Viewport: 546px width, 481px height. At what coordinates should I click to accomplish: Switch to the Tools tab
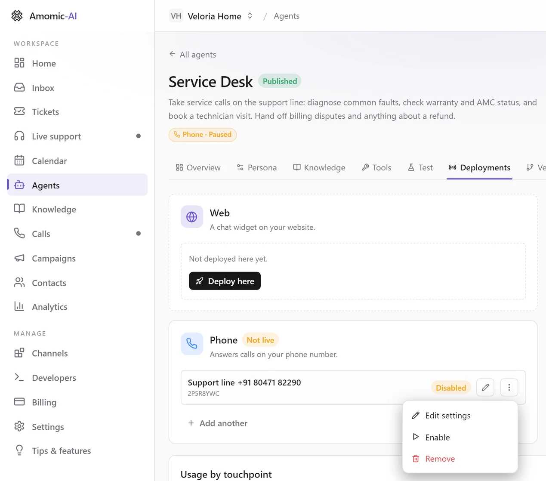point(376,167)
